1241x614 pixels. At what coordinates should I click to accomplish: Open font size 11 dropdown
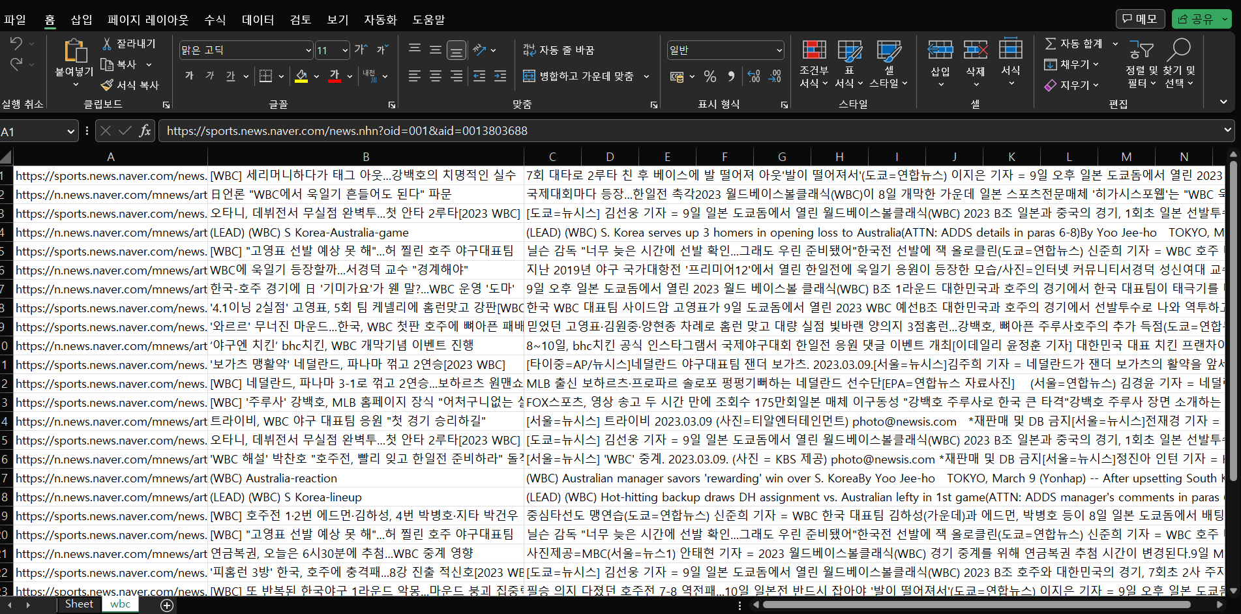pyautogui.click(x=345, y=50)
